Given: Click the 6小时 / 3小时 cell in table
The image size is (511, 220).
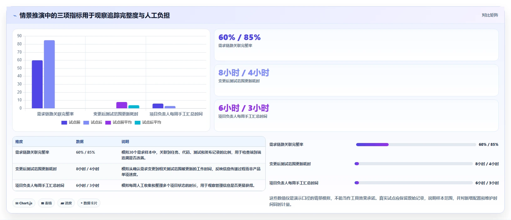Looking at the screenshot, I should (x=88, y=186).
